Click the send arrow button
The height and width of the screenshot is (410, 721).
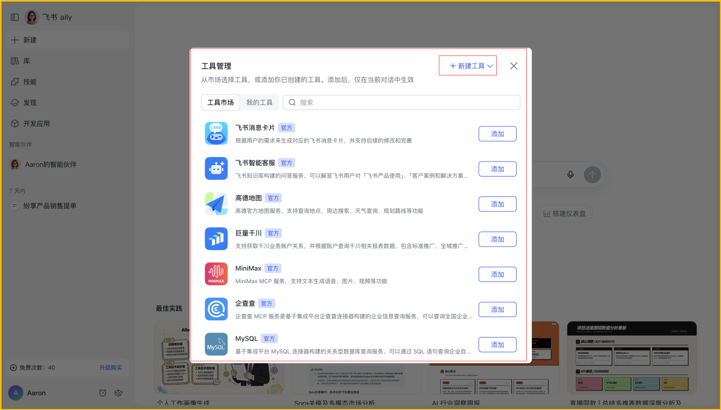click(592, 174)
